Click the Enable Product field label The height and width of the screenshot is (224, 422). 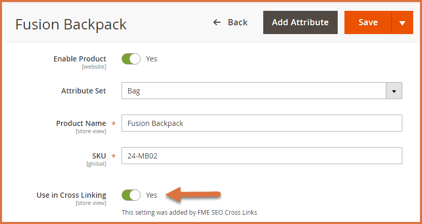(80, 59)
